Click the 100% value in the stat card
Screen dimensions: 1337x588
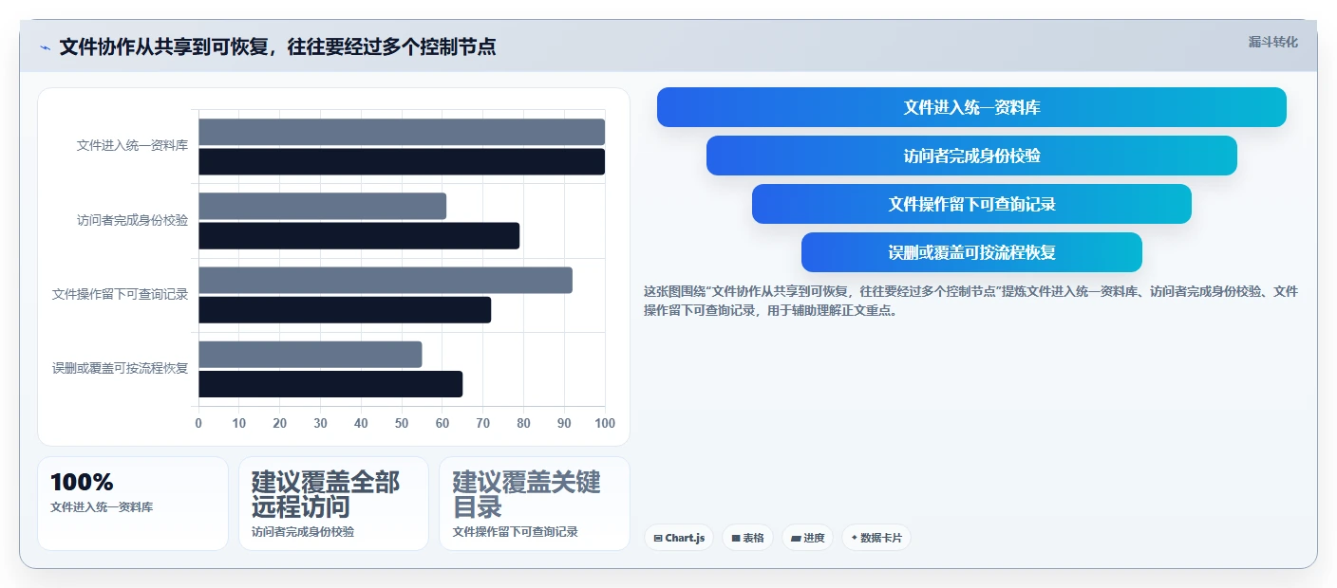point(82,482)
